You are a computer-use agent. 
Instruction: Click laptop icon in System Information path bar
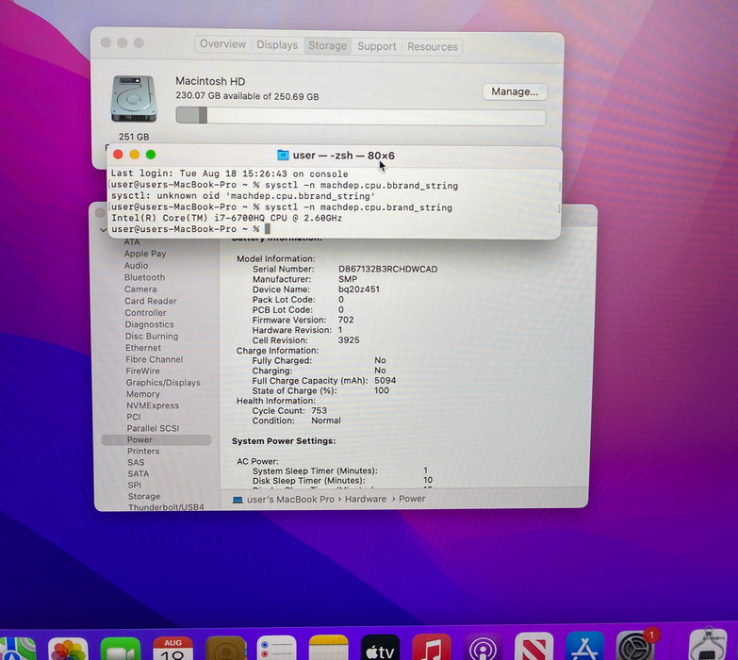(x=238, y=500)
